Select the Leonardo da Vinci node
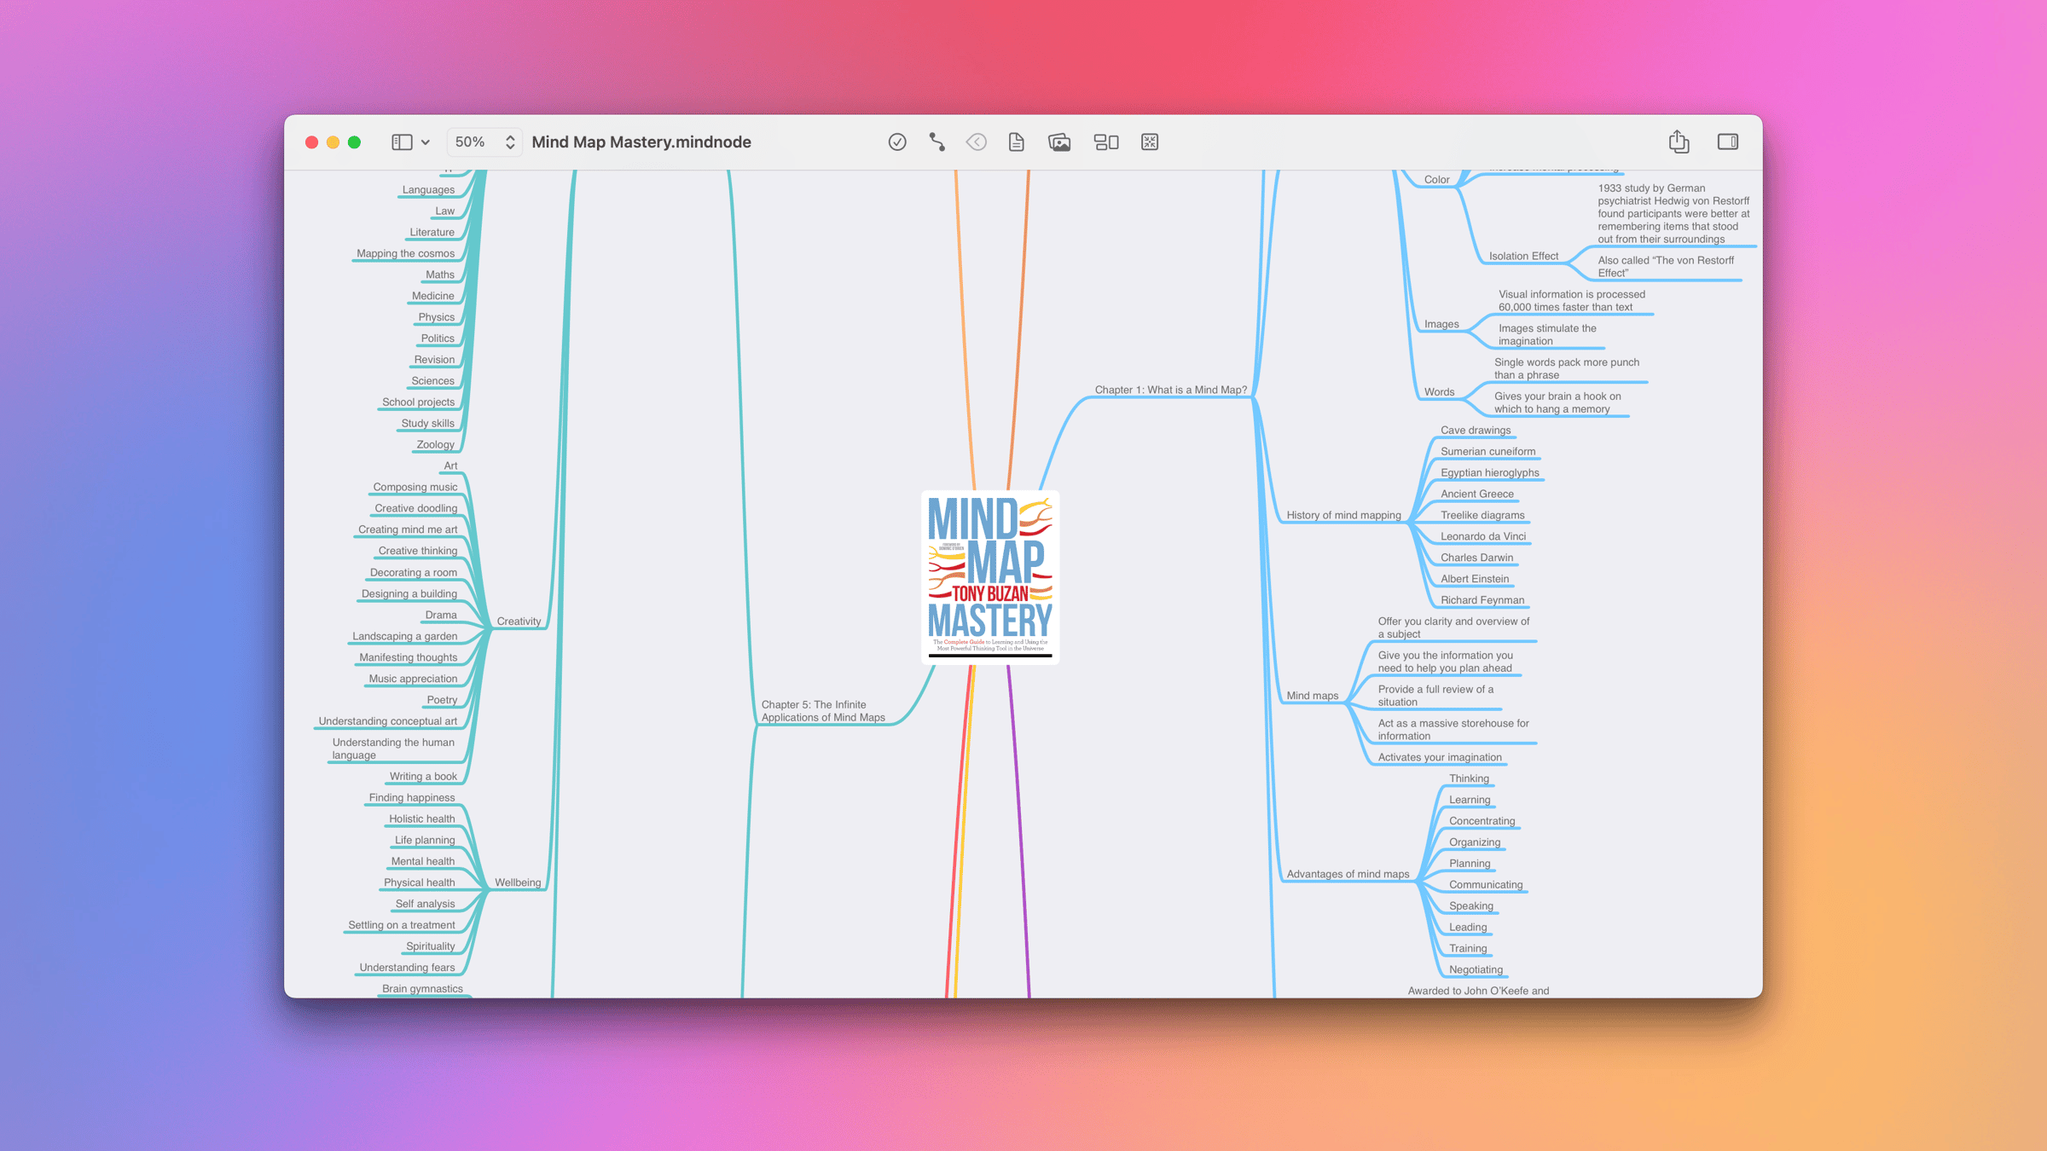Screen dimensions: 2047x1151 1483,536
